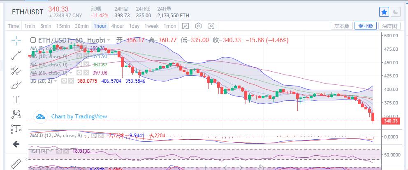This screenshot has width=408, height=170.
Task: Remove the MA (60, close, 0) indicator
Action: point(86,73)
